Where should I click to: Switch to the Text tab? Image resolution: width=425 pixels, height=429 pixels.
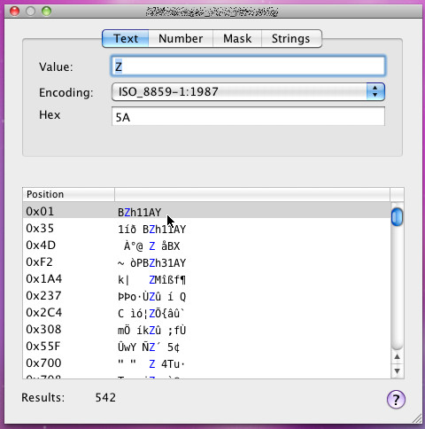coord(126,38)
